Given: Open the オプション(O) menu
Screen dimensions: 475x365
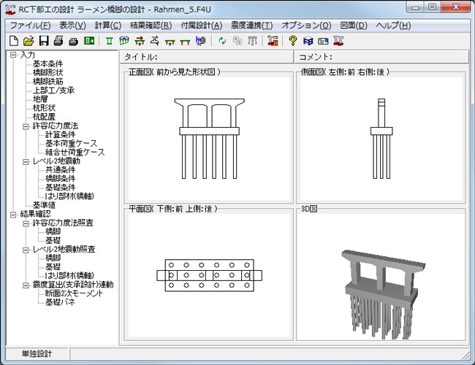Looking at the screenshot, I should pos(306,25).
